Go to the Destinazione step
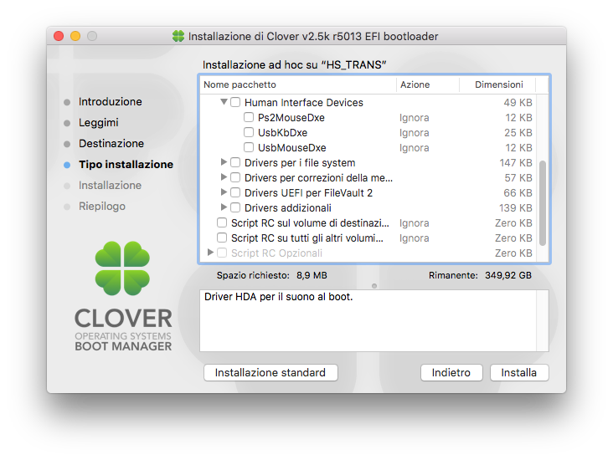This screenshot has height=460, width=613. [111, 143]
